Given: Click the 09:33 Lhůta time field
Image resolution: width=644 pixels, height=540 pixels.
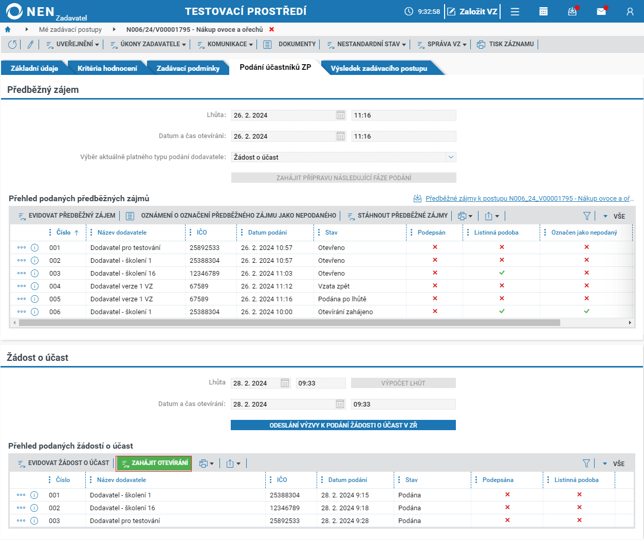Looking at the screenshot, I should [321, 383].
